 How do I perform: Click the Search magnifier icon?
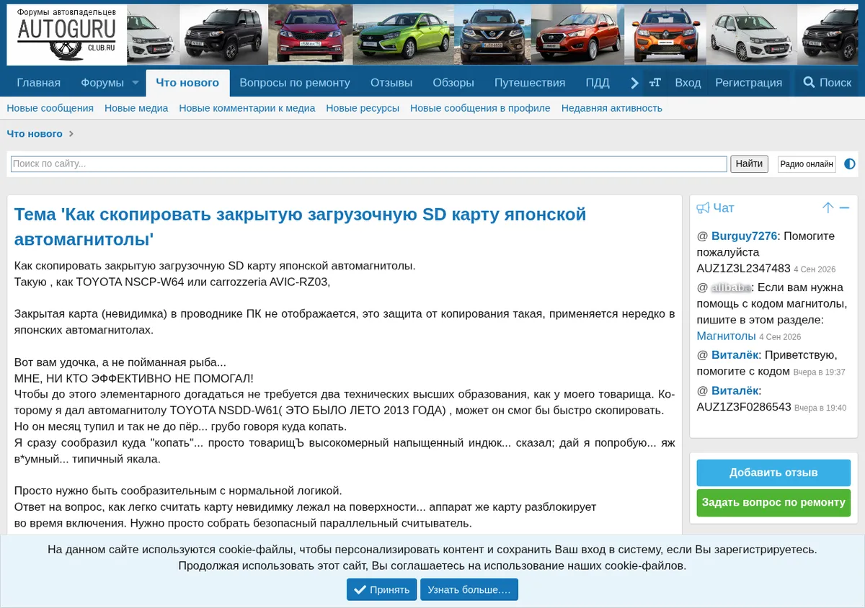click(x=809, y=83)
